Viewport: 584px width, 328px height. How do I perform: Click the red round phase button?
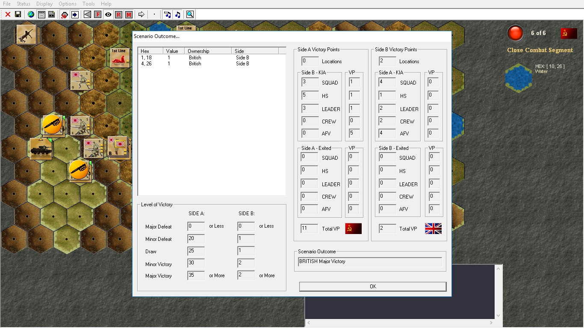pos(515,33)
